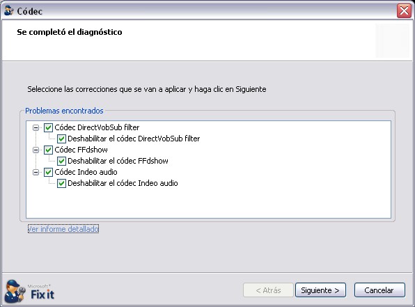Image resolution: width=415 pixels, height=307 pixels.
Task: Select Deshabilitar el códec Indeo audio label
Action: coord(123,183)
